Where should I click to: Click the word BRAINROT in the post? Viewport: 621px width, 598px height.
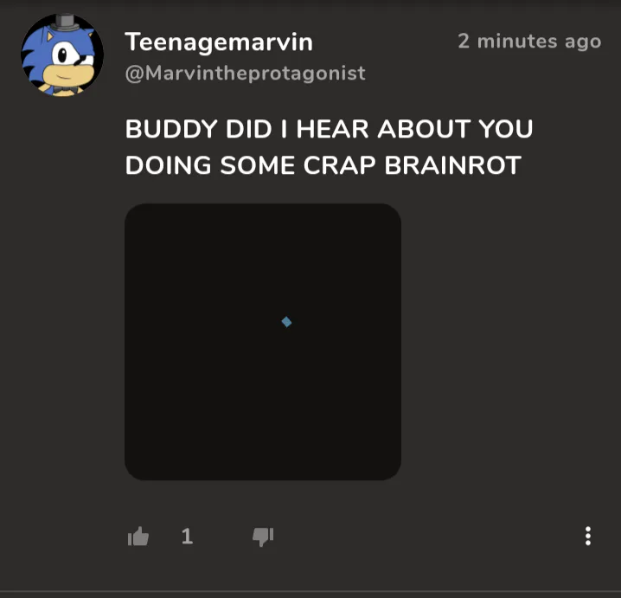point(452,164)
